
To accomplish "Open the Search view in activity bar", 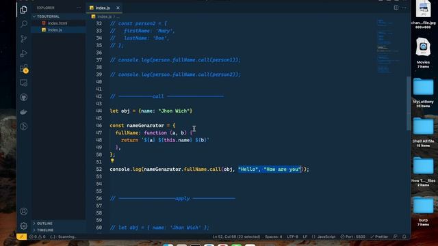I will tap(24, 24).
